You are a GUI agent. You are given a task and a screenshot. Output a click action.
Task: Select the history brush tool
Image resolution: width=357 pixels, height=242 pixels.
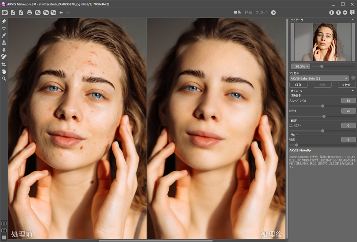coord(4,56)
